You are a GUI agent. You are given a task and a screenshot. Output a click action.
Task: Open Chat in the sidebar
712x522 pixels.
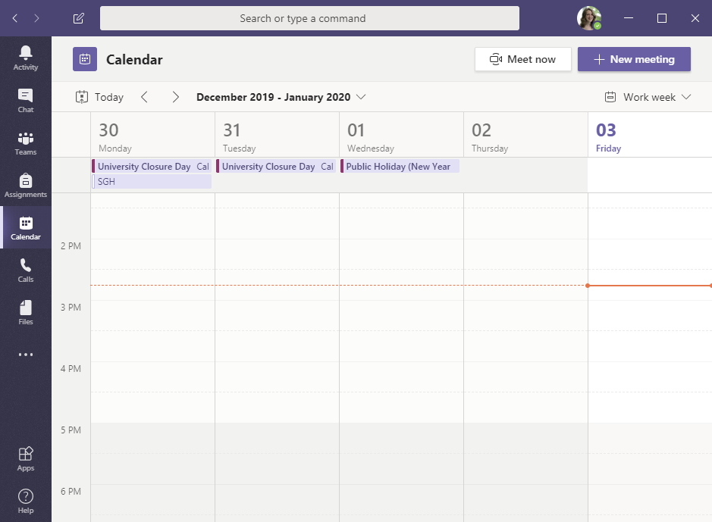(x=26, y=99)
